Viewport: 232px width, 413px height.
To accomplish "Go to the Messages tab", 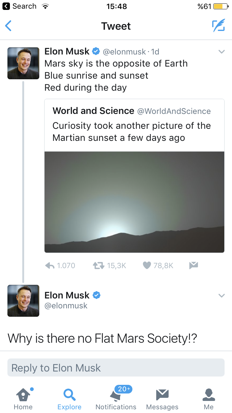I will tap(162, 398).
